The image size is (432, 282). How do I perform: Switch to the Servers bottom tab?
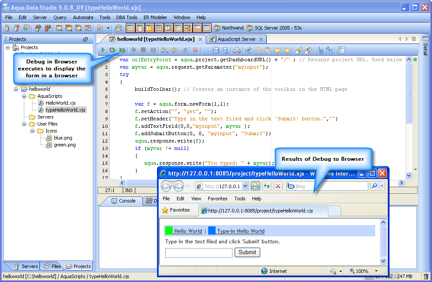coord(26,266)
